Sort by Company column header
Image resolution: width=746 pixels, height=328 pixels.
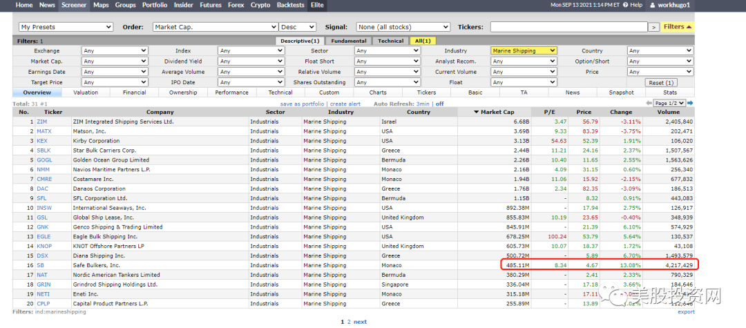click(160, 112)
